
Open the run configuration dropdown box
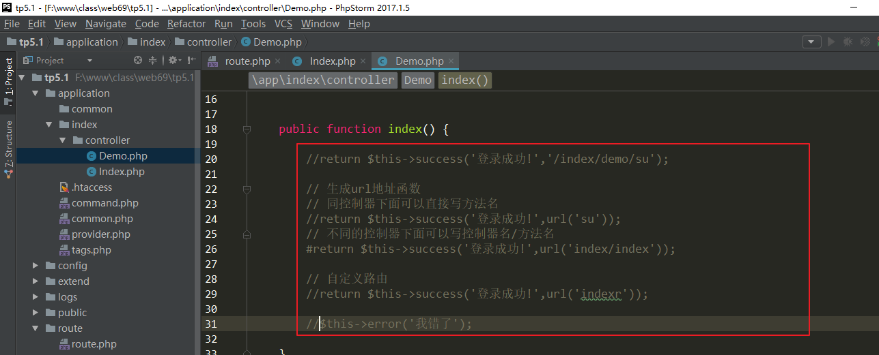811,42
